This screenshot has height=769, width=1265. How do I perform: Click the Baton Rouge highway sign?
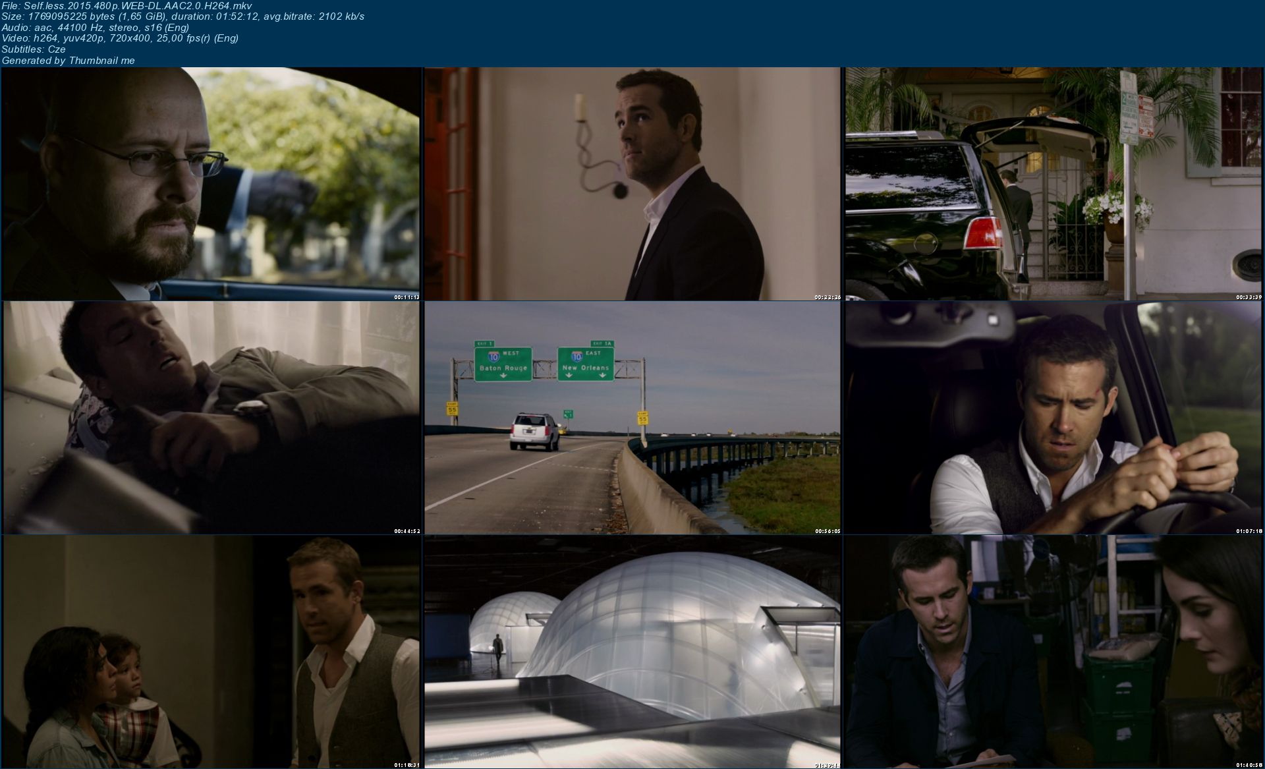pos(503,364)
